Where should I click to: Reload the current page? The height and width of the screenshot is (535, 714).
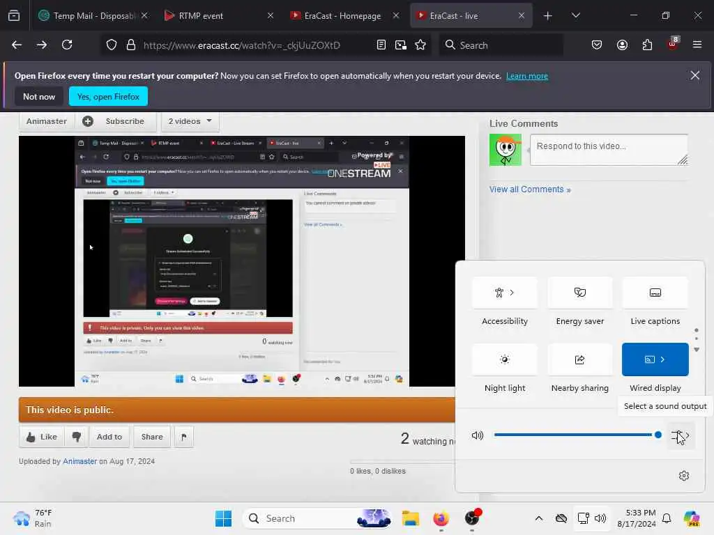click(x=67, y=45)
